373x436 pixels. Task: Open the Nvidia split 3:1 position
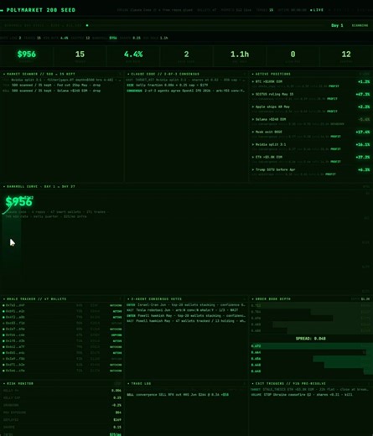coord(271,144)
